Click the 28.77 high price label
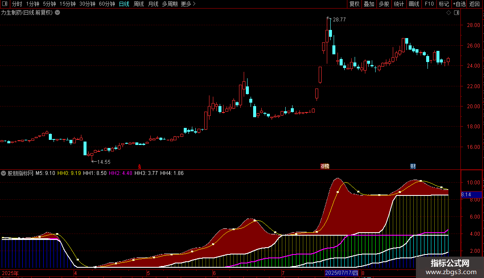This screenshot has width=484, height=278. pyautogui.click(x=339, y=20)
